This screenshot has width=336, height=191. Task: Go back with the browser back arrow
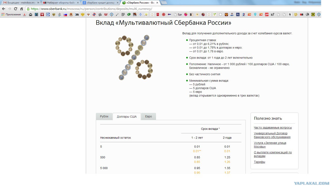click(4, 9)
